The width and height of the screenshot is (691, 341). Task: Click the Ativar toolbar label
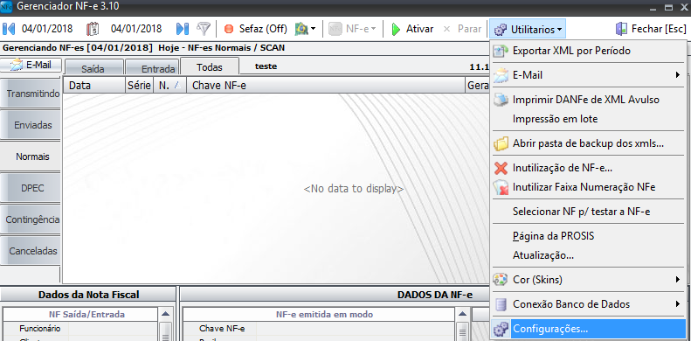click(419, 29)
